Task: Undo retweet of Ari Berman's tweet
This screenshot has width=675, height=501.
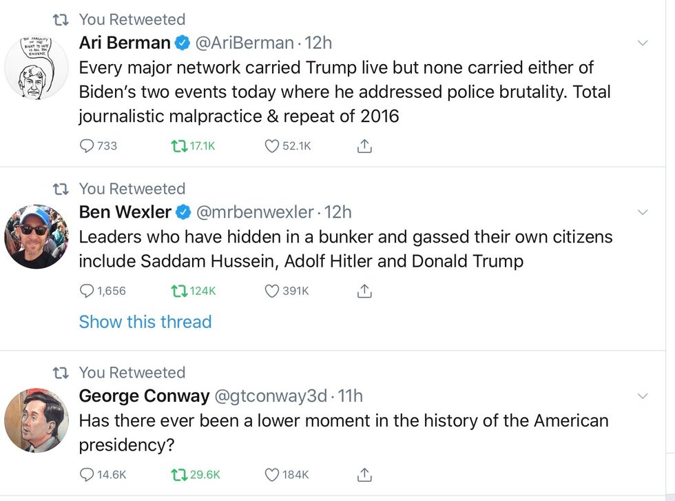Action: (x=179, y=145)
